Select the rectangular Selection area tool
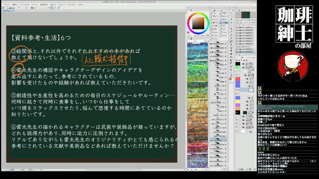This screenshot has width=319, height=179. pyautogui.click(x=231, y=26)
